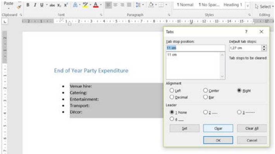
Task: Select Right alignment radio button
Action: pos(239,90)
